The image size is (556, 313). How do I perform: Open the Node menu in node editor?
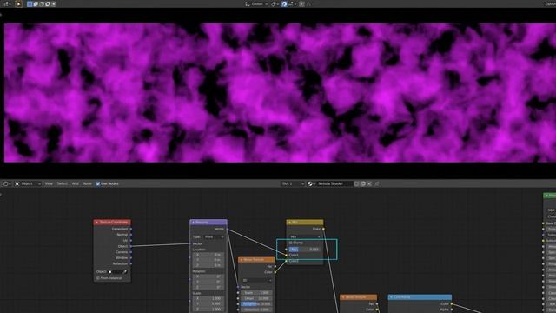[87, 183]
